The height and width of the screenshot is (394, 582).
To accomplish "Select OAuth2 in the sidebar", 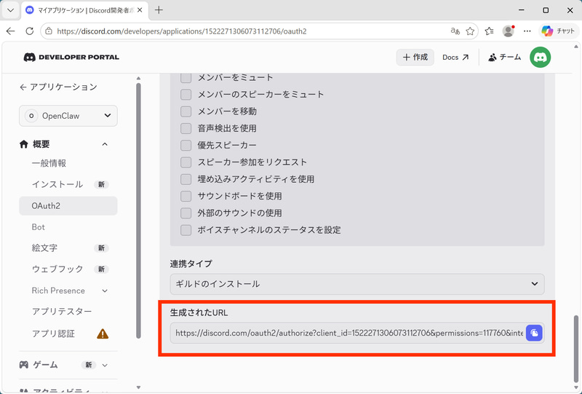I will (68, 205).
